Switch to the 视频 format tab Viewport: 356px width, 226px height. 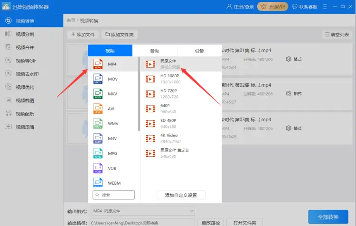click(110, 51)
